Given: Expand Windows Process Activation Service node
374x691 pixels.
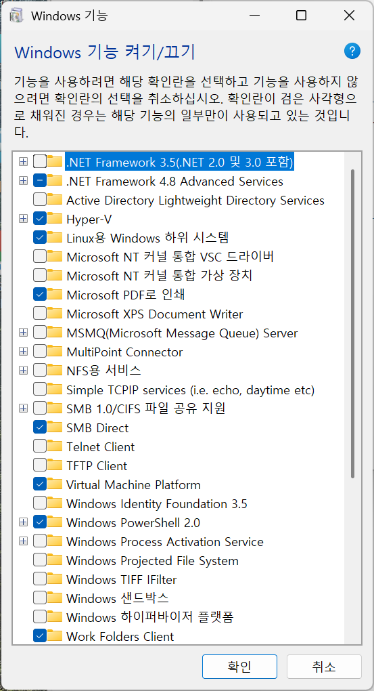Looking at the screenshot, I should (x=23, y=541).
